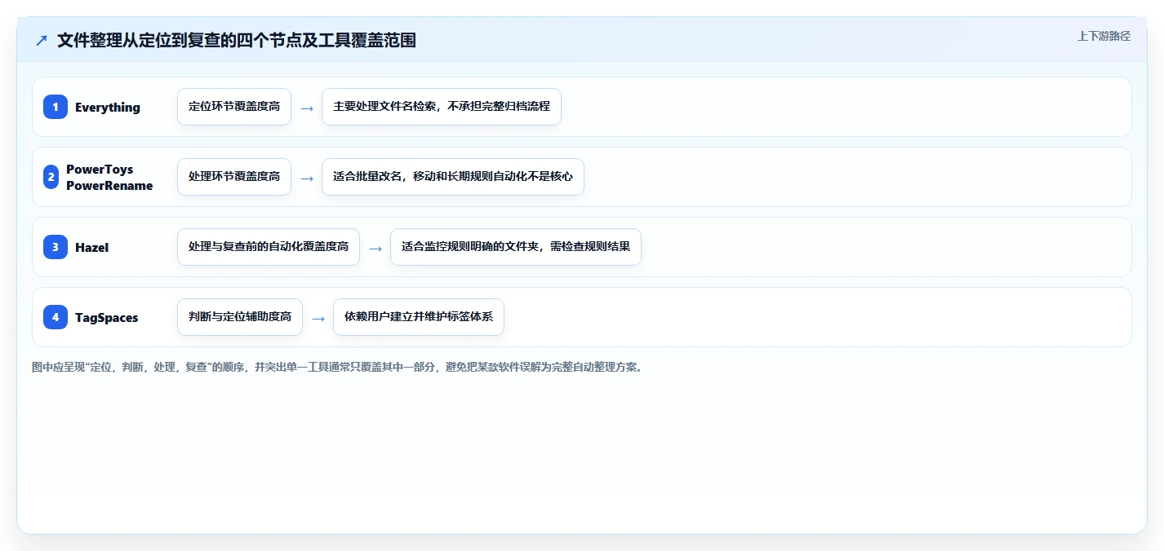Select the 定位环节覆盖度高 chip
This screenshot has height=551, width=1164.
coord(234,107)
